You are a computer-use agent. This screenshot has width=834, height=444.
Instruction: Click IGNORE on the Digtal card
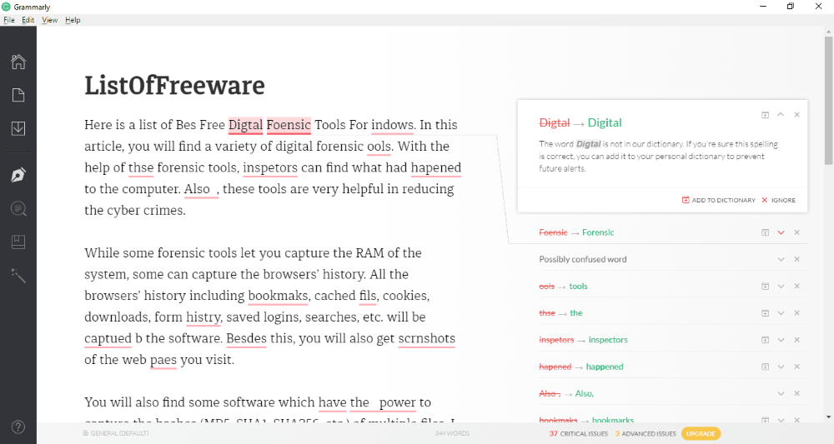point(779,200)
